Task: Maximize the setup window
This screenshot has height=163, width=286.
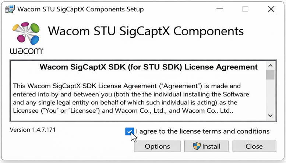Action: 245,9
